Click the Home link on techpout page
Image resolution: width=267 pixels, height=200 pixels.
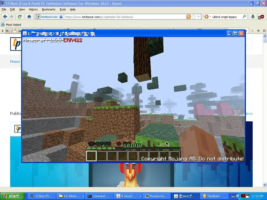[15, 61]
